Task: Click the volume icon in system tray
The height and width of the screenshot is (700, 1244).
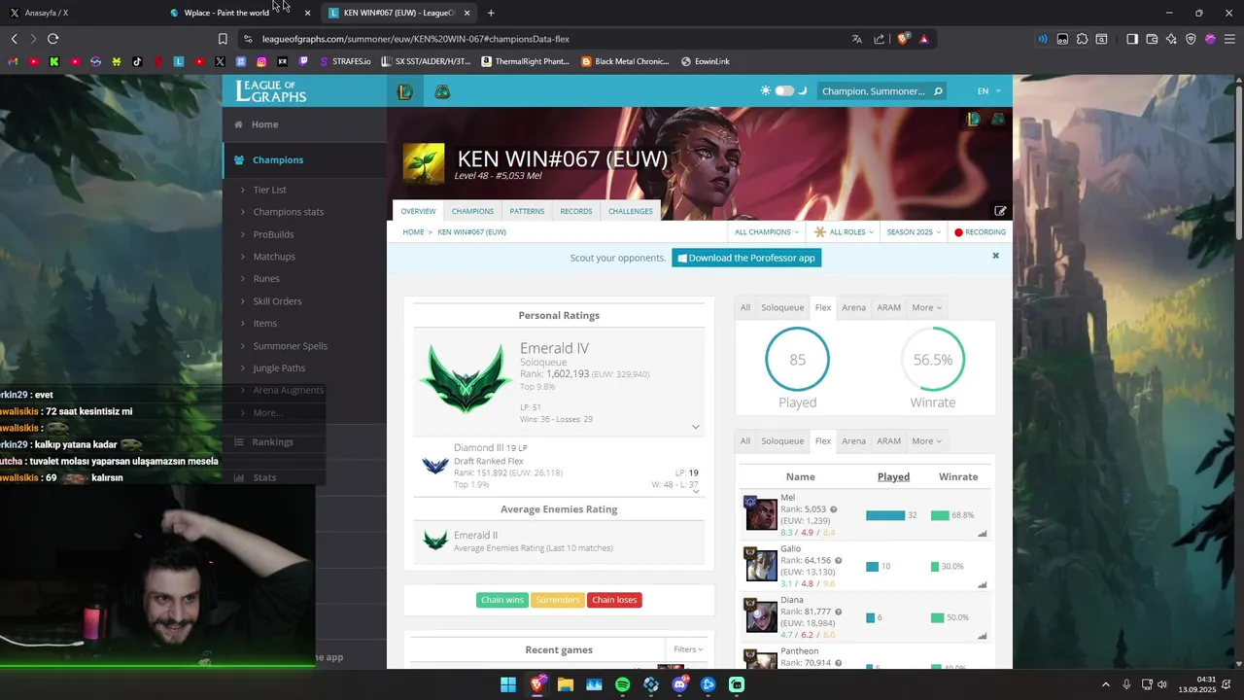Action: pyautogui.click(x=1162, y=684)
